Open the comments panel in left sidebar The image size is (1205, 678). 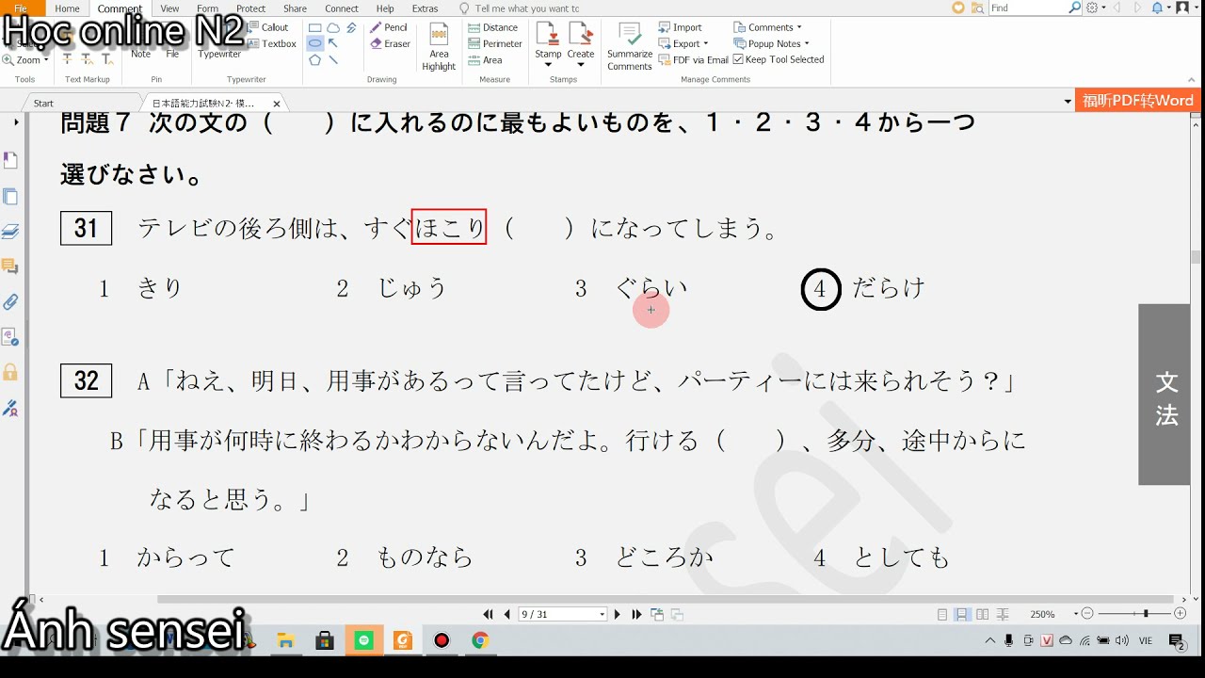tap(10, 266)
